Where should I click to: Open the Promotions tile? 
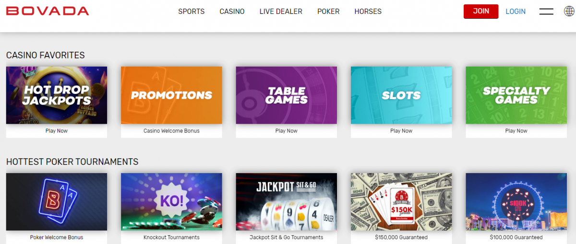(171, 95)
